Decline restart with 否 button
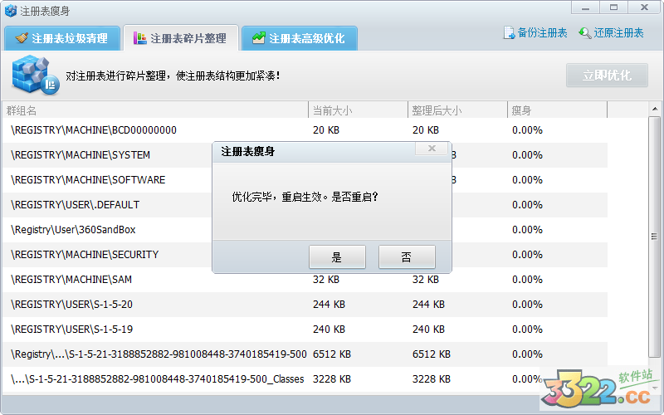Viewport: 664px width, 415px height. pyautogui.click(x=407, y=256)
